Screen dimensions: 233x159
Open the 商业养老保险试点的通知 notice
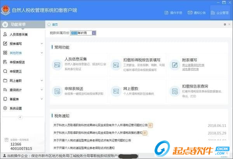point(84,148)
